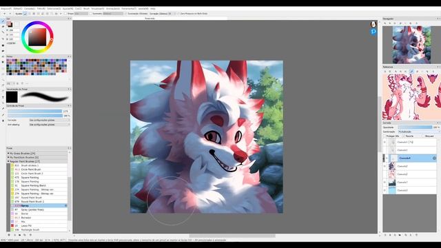Click merge layer icon in layer panel
441x248 pixels.
point(411,235)
